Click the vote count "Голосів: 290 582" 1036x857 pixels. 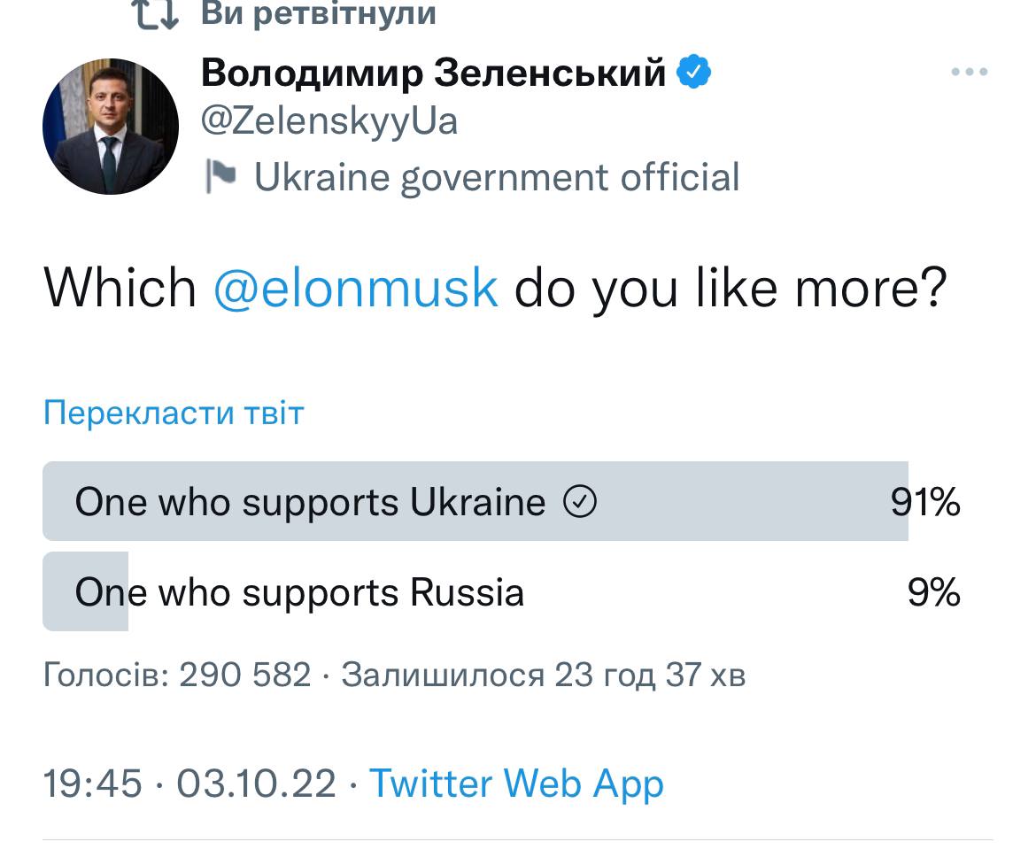177,676
